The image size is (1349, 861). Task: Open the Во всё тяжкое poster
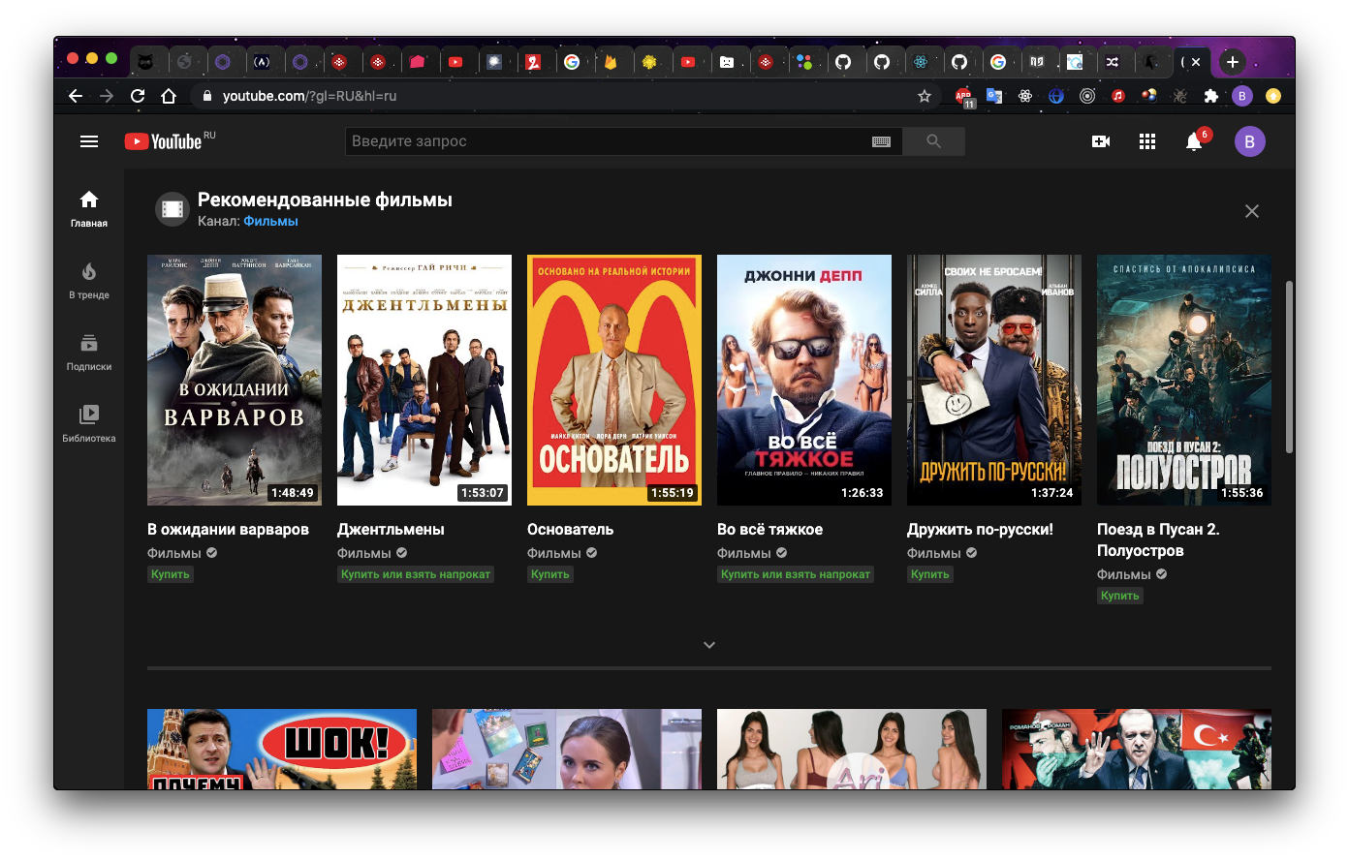click(804, 380)
